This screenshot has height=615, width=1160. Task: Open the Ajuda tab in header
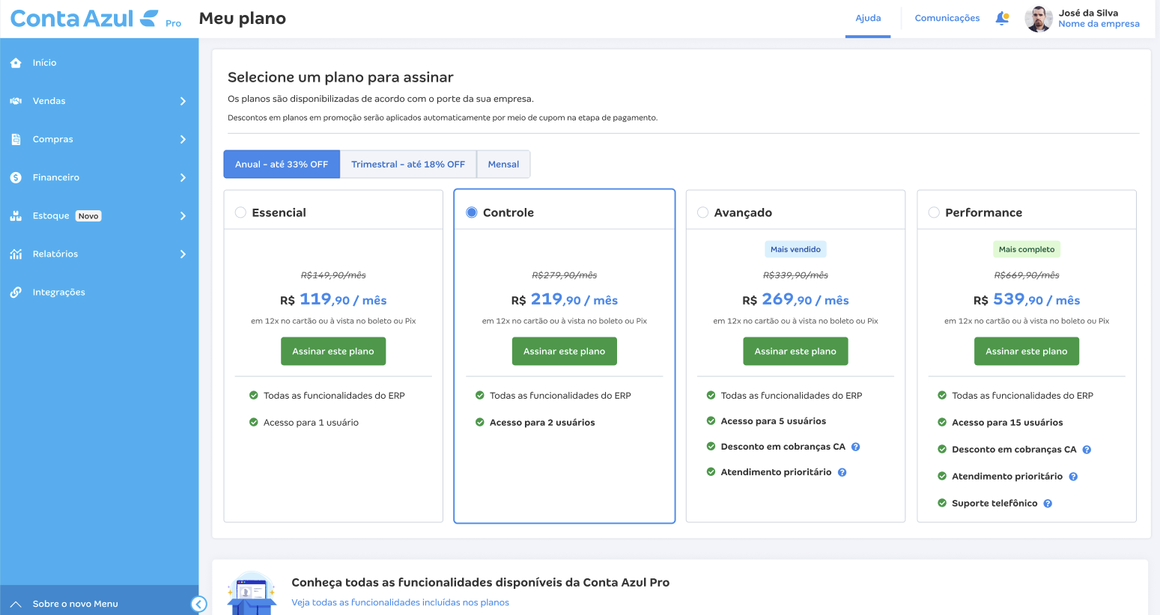(x=868, y=19)
